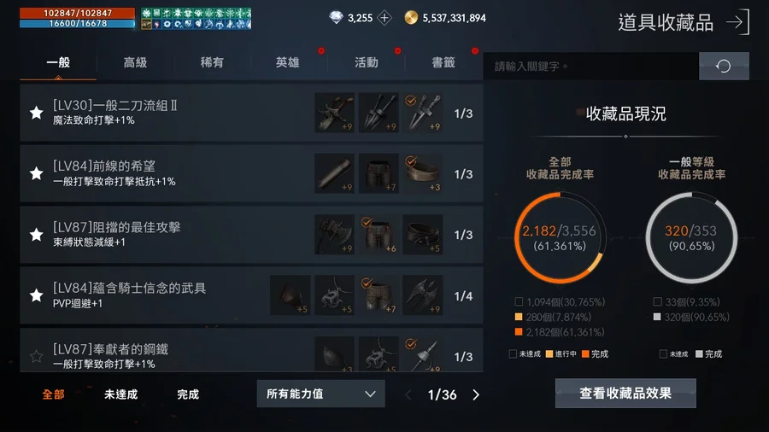Switch to the 稀有 tab
The width and height of the screenshot is (769, 432).
212,62
